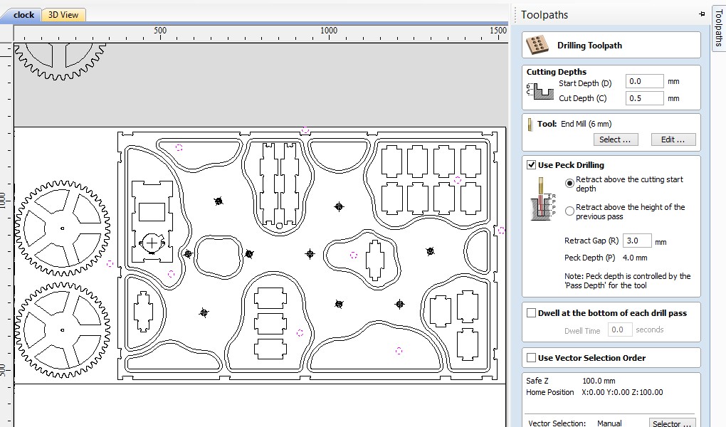Select the upper left large gear vector

[x=63, y=228]
